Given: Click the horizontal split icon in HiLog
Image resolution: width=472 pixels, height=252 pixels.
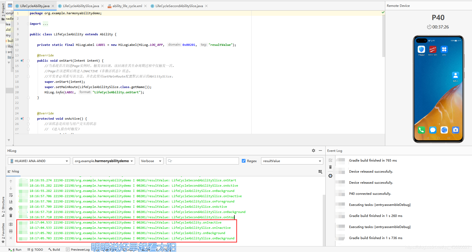Looking at the screenshot, I should [11, 231].
